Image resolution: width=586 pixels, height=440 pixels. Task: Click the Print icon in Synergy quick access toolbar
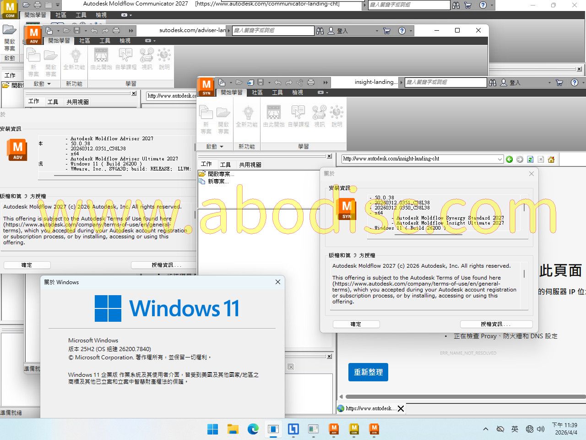pos(311,82)
